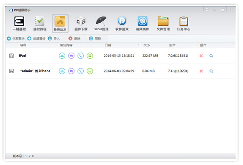Click messages icon in iPad row

click(71, 56)
